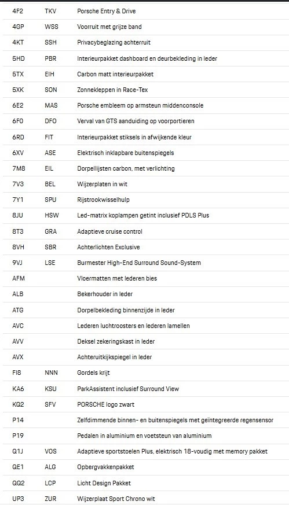Image resolution: width=289 pixels, height=505 pixels.
Task: Select Verval van GTS aanduiding row
Action: (x=146, y=121)
